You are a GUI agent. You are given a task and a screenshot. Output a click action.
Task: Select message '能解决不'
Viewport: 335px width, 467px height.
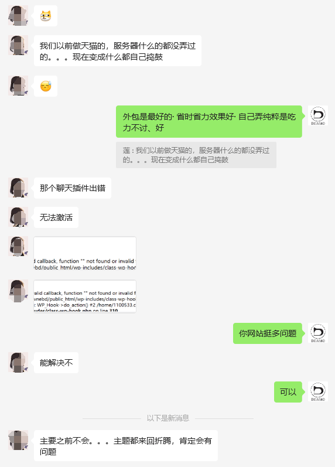tap(56, 363)
